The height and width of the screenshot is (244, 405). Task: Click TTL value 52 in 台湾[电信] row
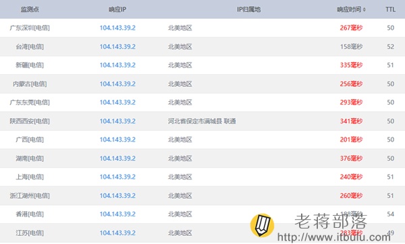391,47
